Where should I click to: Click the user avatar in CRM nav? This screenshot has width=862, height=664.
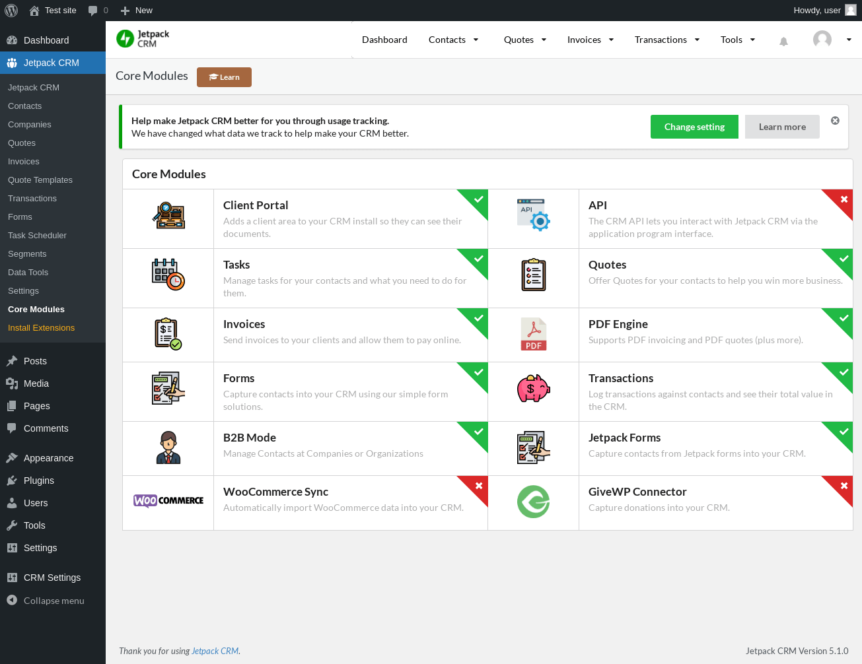822,40
